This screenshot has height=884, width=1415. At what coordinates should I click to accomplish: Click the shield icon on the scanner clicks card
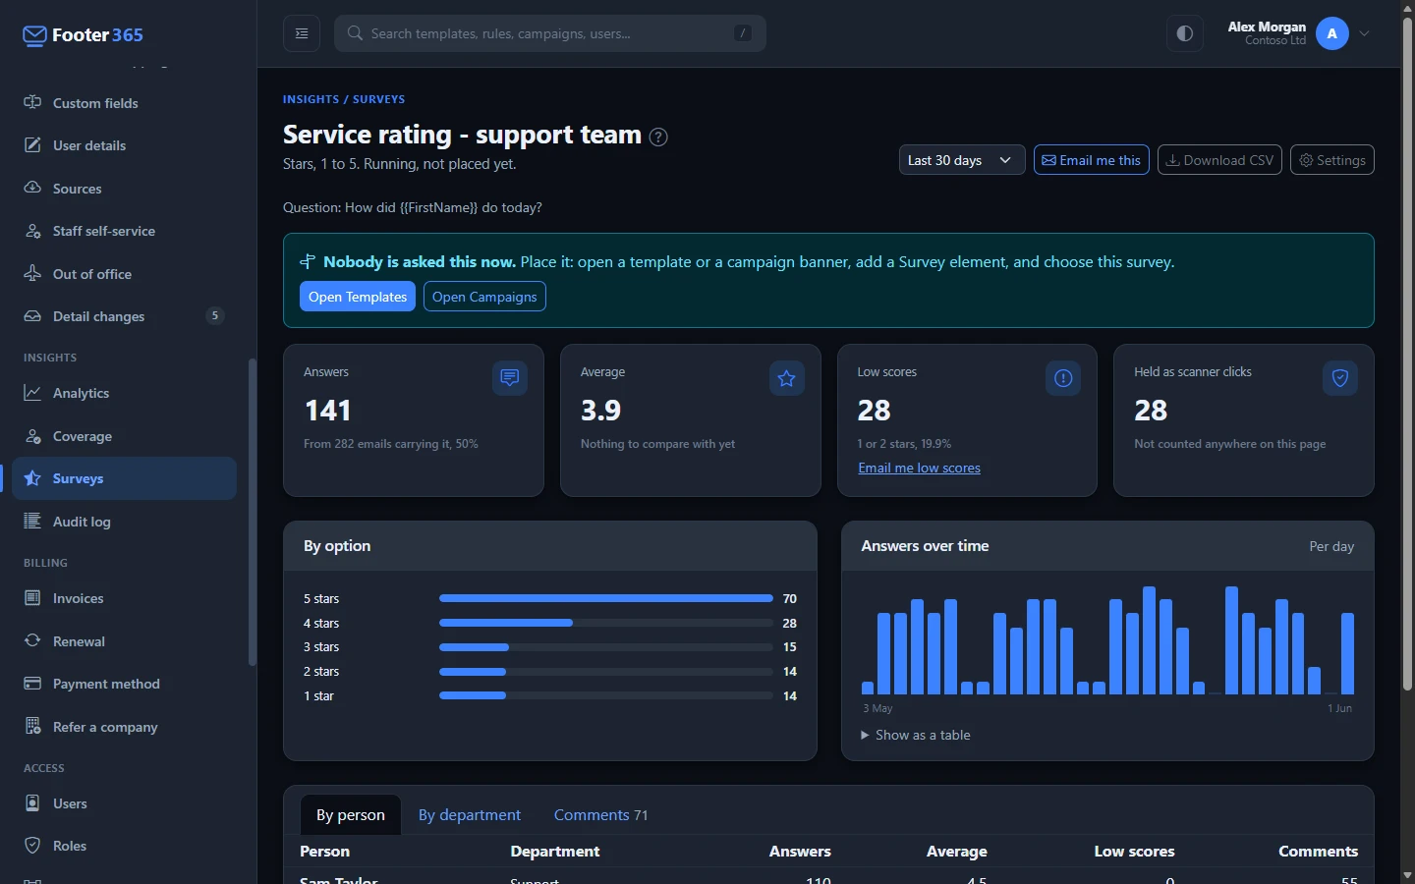click(1340, 378)
